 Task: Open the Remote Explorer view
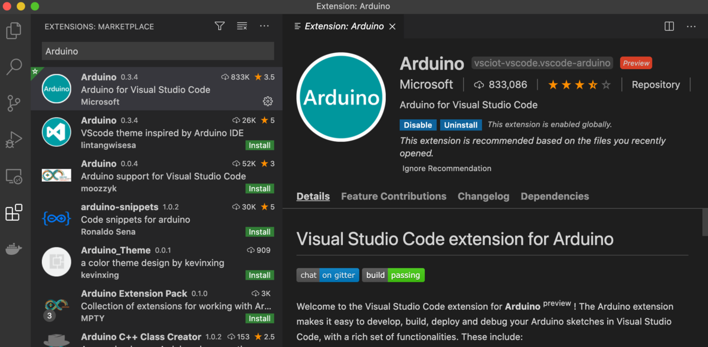14,176
